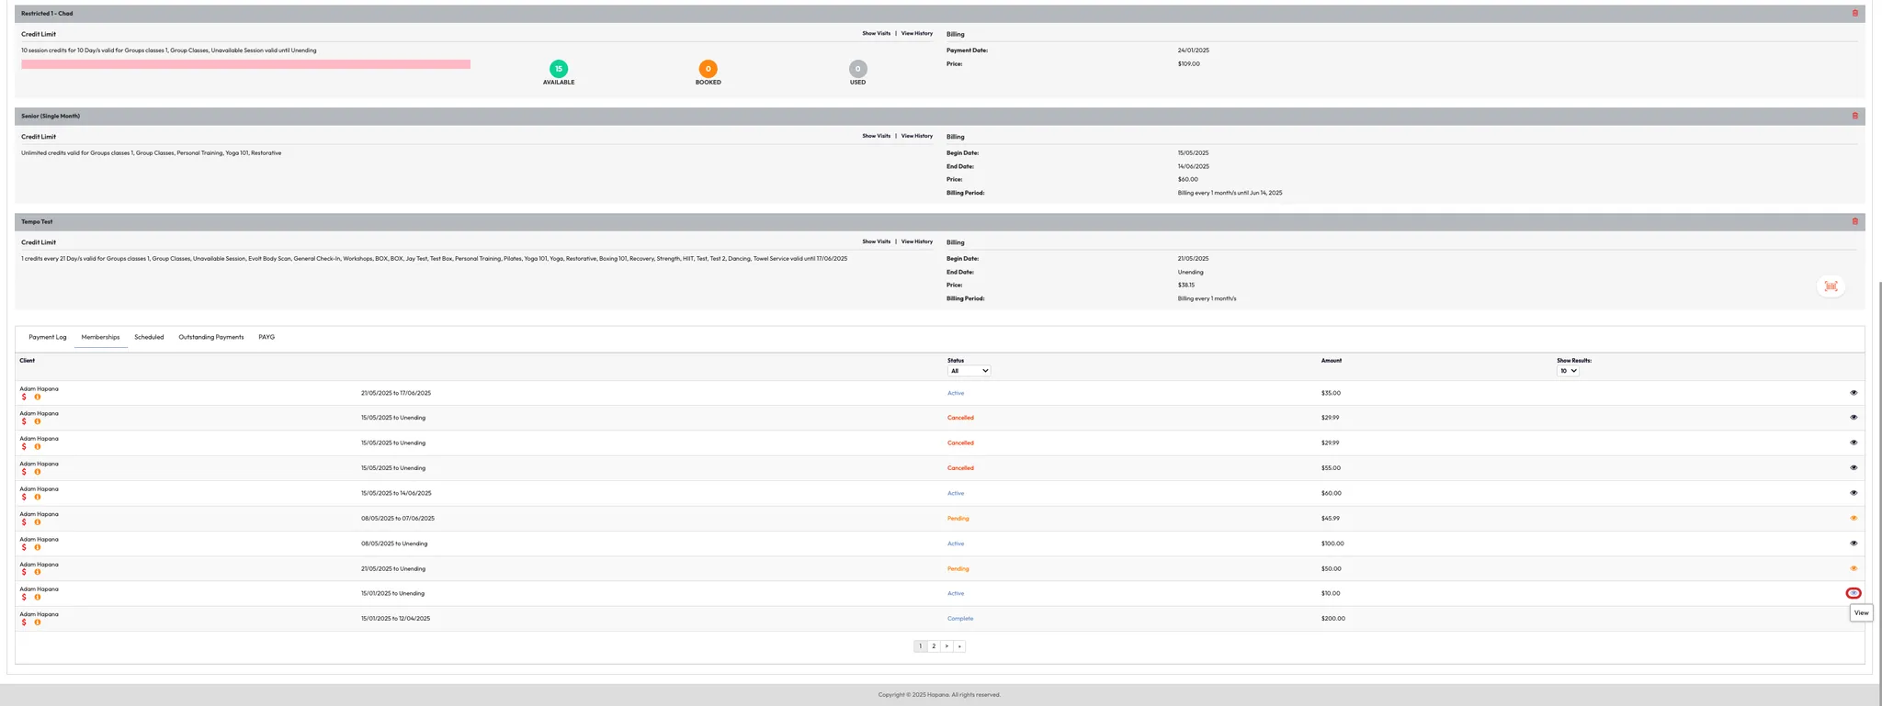Click dollar icon on the $35.00 row
Image resolution: width=1882 pixels, height=706 pixels.
(x=24, y=398)
